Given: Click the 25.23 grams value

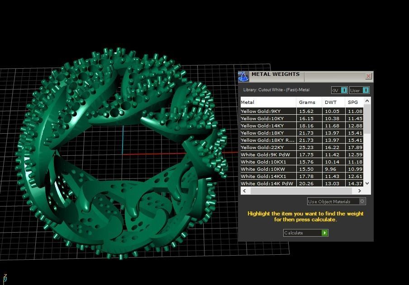Looking at the screenshot, I should [x=306, y=147].
